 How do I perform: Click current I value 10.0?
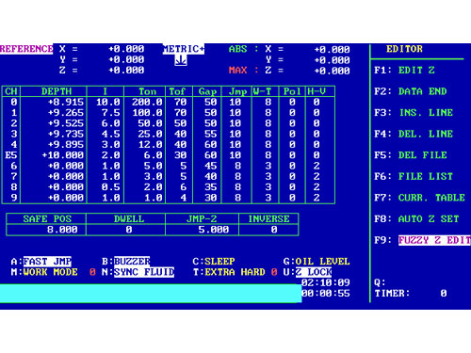108,102
